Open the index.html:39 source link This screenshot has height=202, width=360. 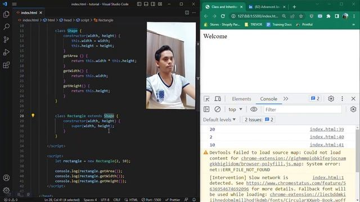327,129
